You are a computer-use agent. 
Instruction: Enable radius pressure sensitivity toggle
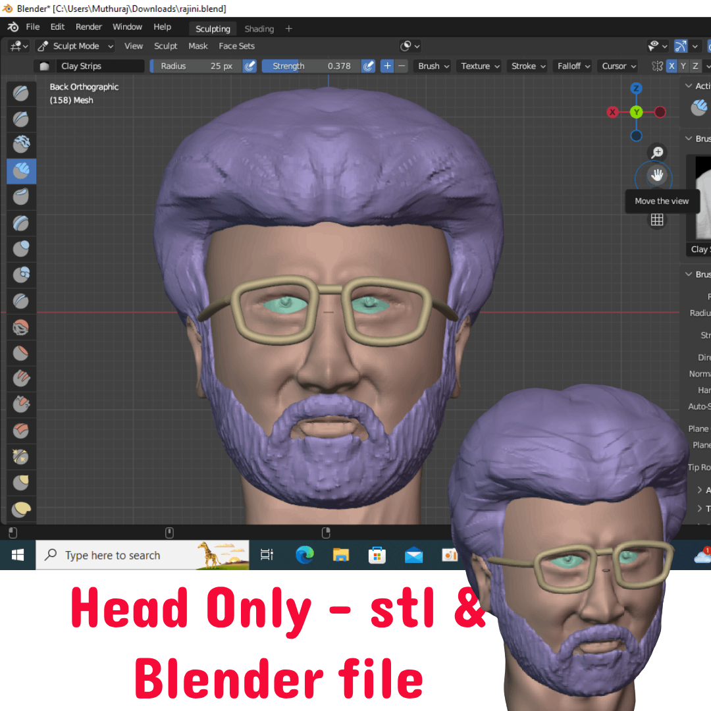tap(250, 66)
